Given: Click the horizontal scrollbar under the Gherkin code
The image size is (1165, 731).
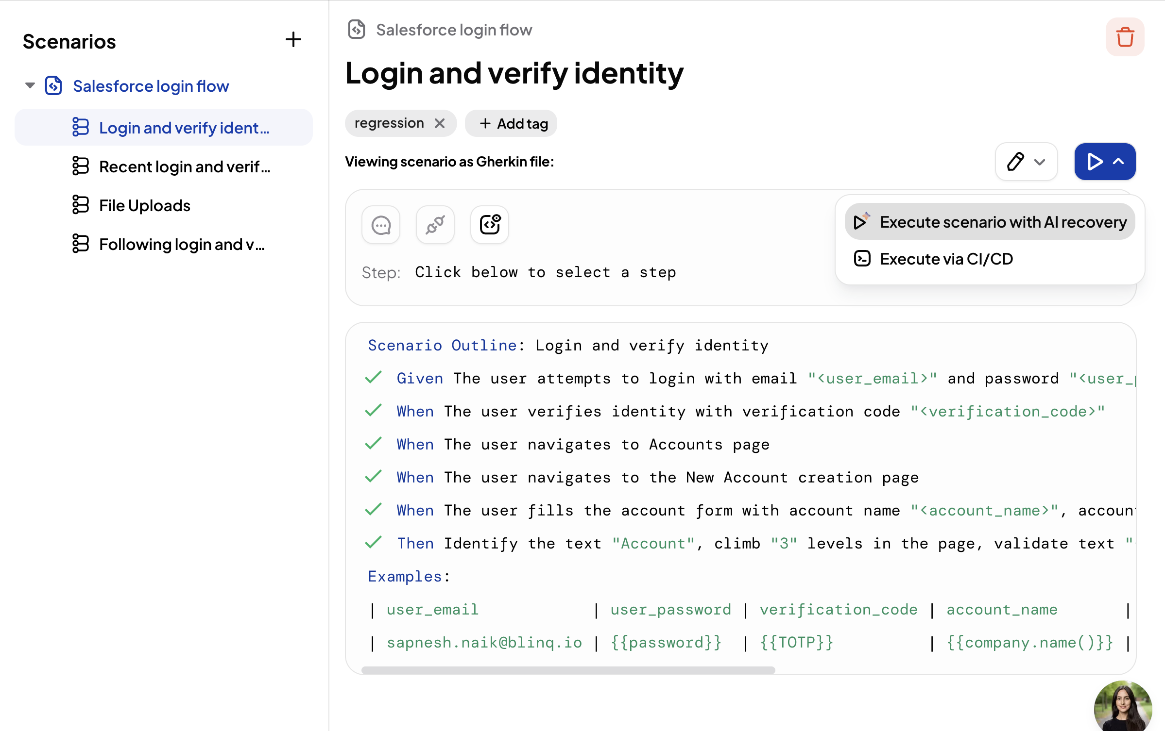Looking at the screenshot, I should 568,670.
